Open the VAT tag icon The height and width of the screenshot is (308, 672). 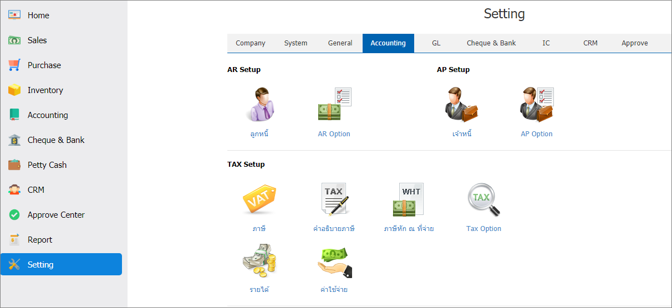pyautogui.click(x=259, y=199)
